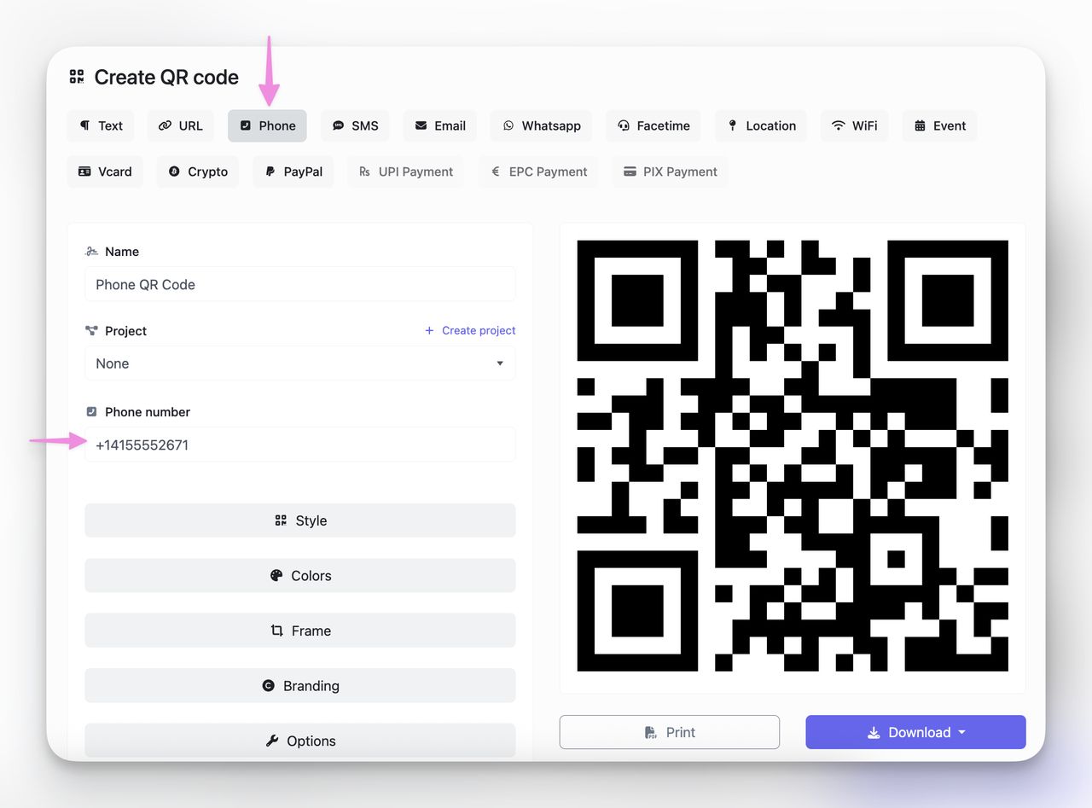
Task: Expand the Branding section
Action: (x=300, y=686)
